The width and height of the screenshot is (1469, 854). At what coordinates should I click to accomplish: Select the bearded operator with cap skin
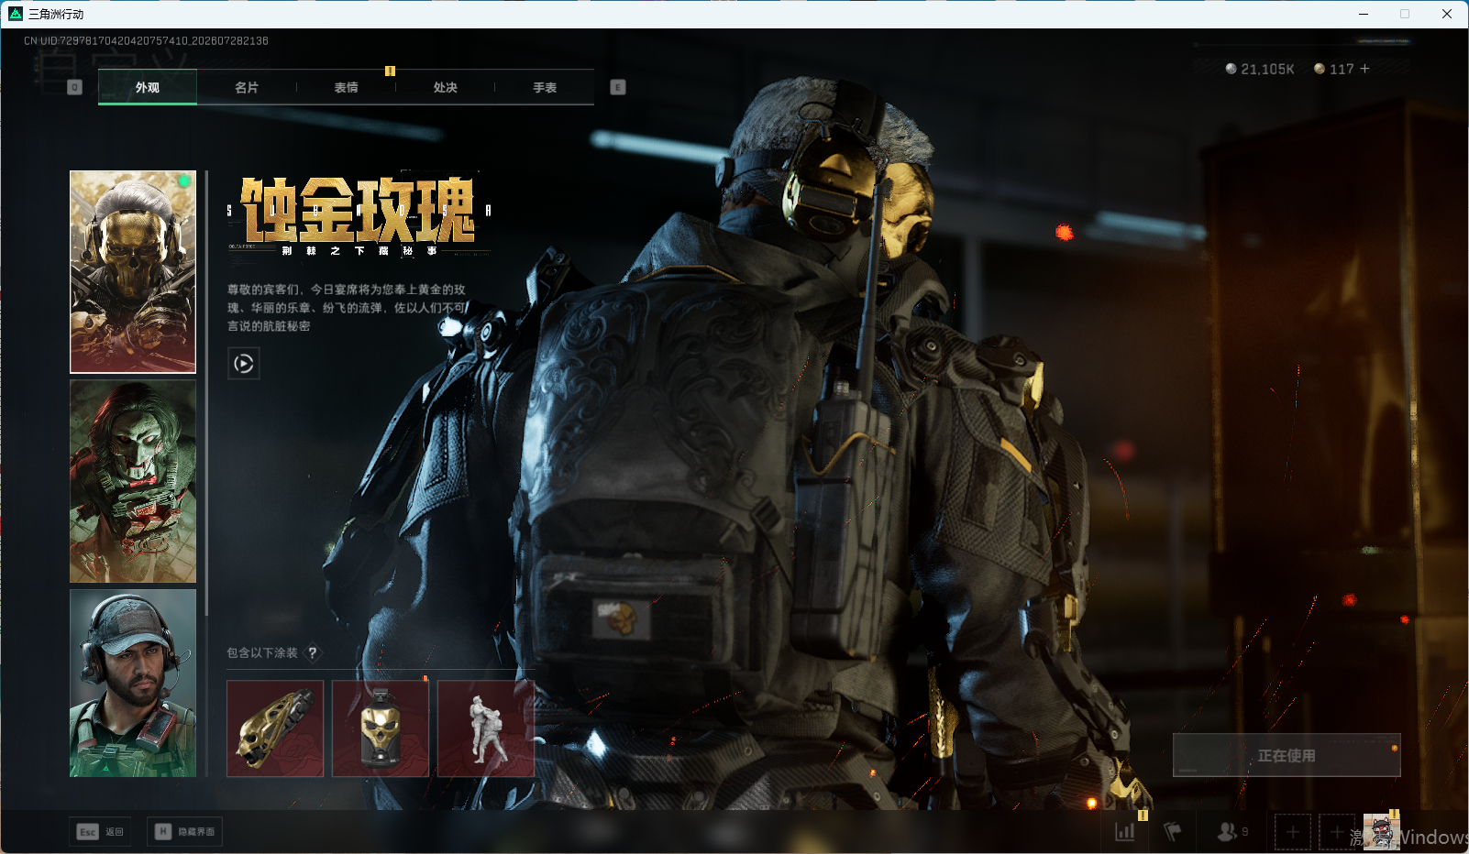133,684
